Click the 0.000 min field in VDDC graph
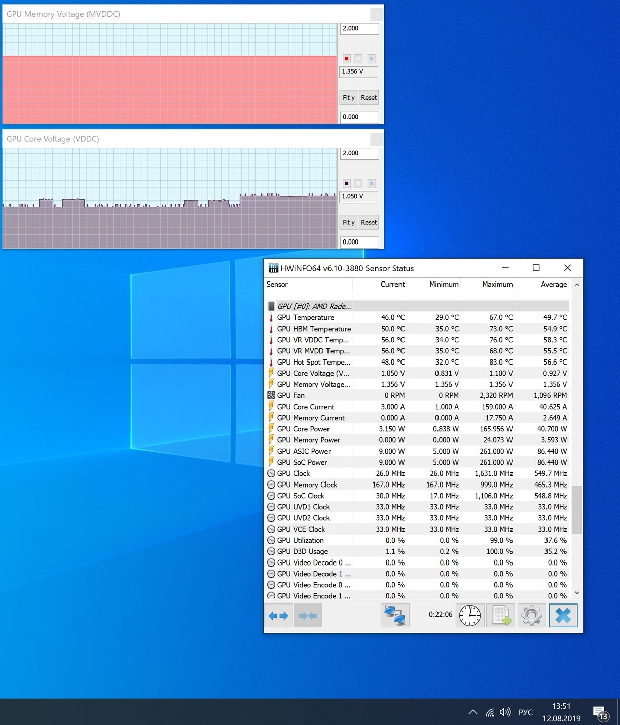 click(359, 242)
